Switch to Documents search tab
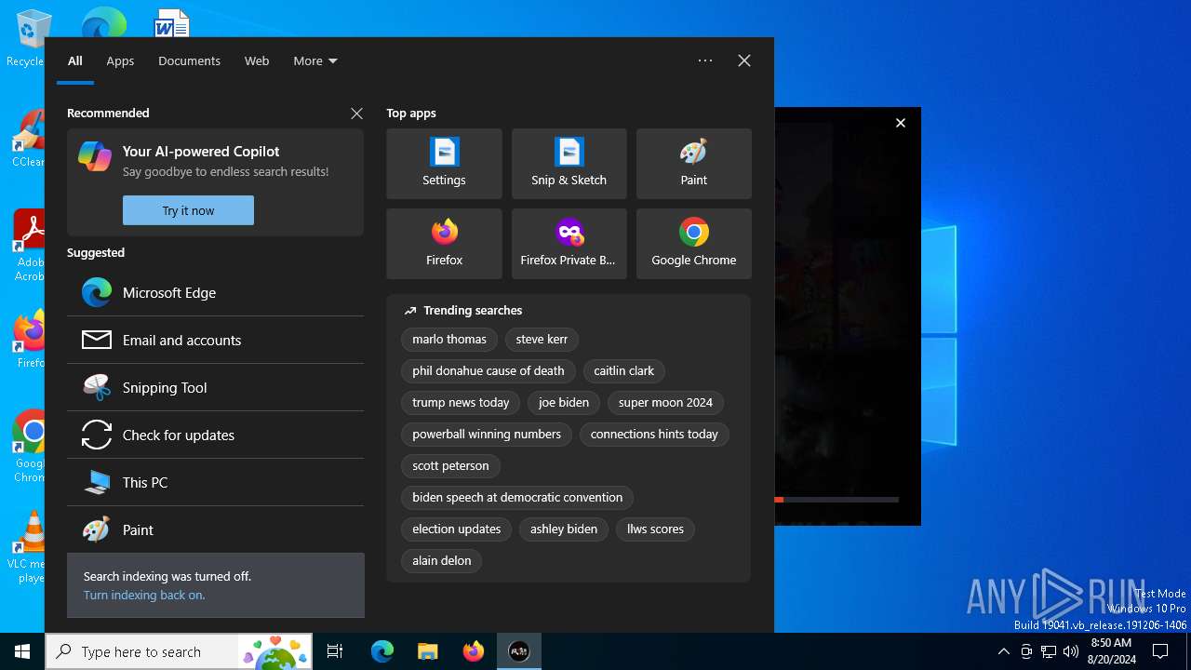1191x670 pixels. coord(189,60)
